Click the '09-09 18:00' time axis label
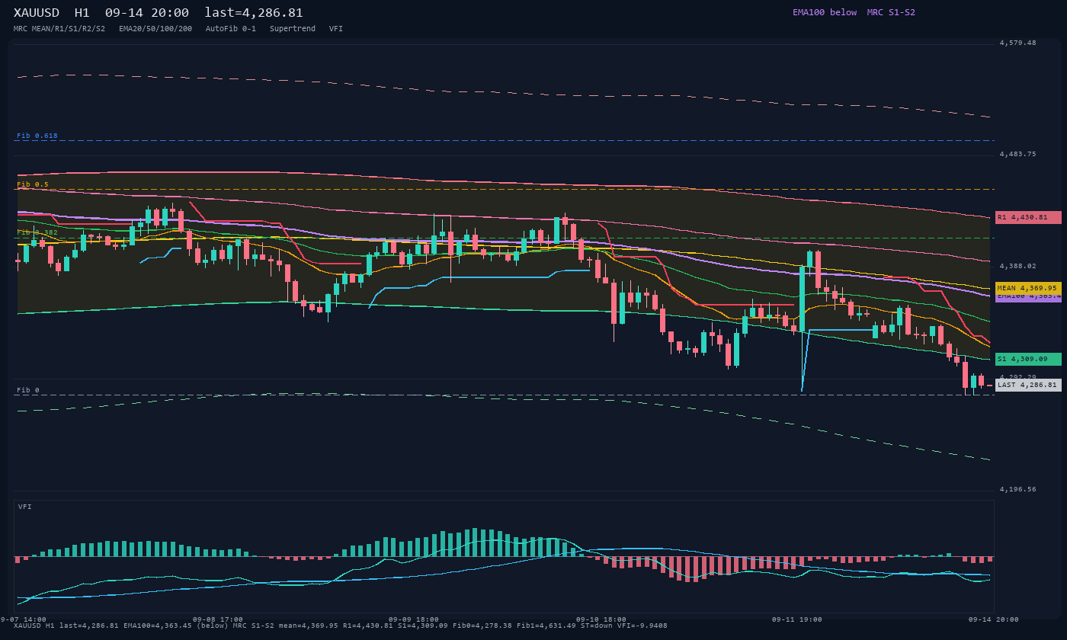Screen dimensions: 1067x640 414,619
